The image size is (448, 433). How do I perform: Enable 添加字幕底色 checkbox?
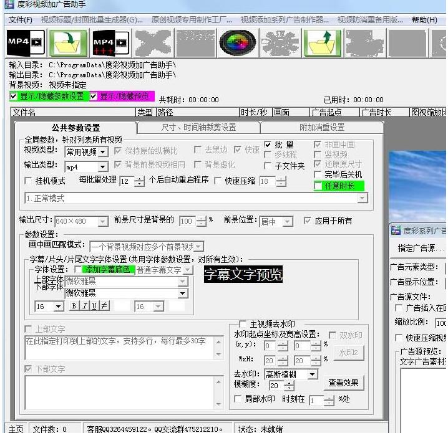78,269
